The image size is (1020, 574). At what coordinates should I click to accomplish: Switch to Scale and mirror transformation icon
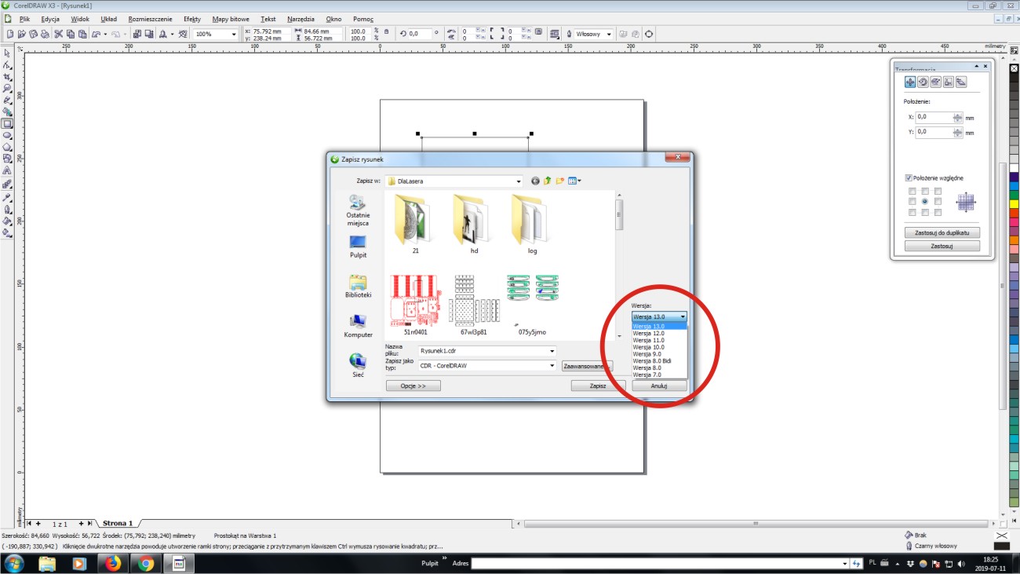click(935, 82)
